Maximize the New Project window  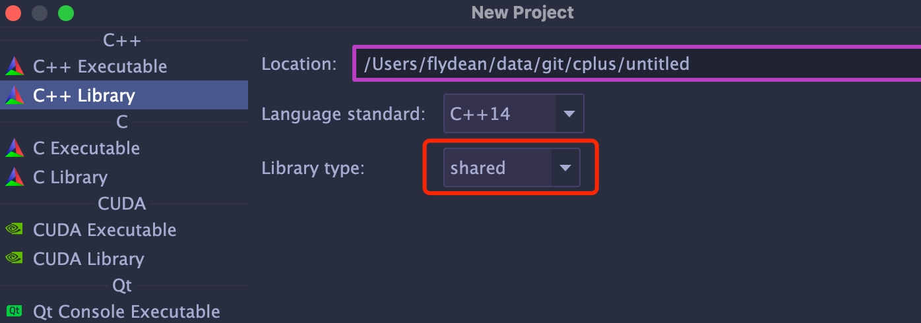click(66, 13)
